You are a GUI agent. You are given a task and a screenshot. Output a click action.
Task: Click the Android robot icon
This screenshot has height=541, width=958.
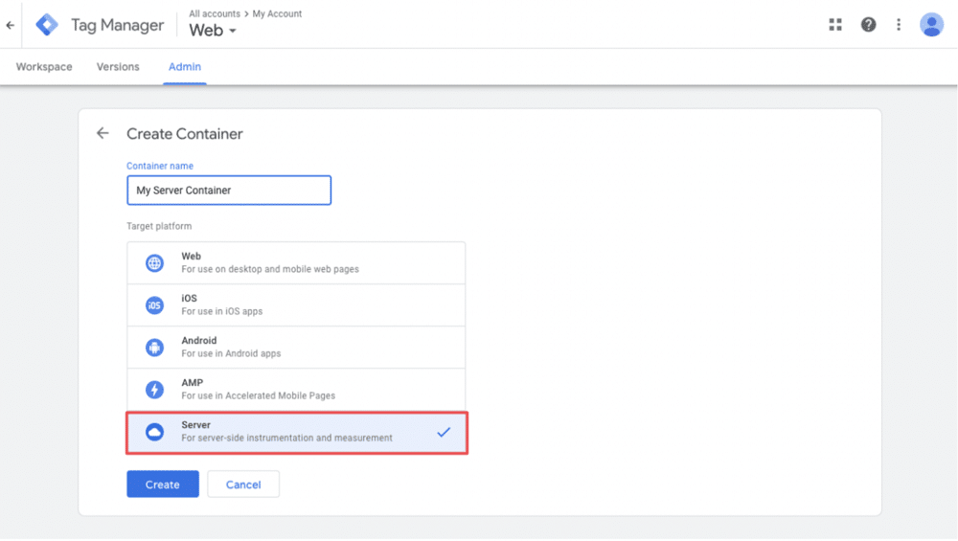[x=154, y=348]
